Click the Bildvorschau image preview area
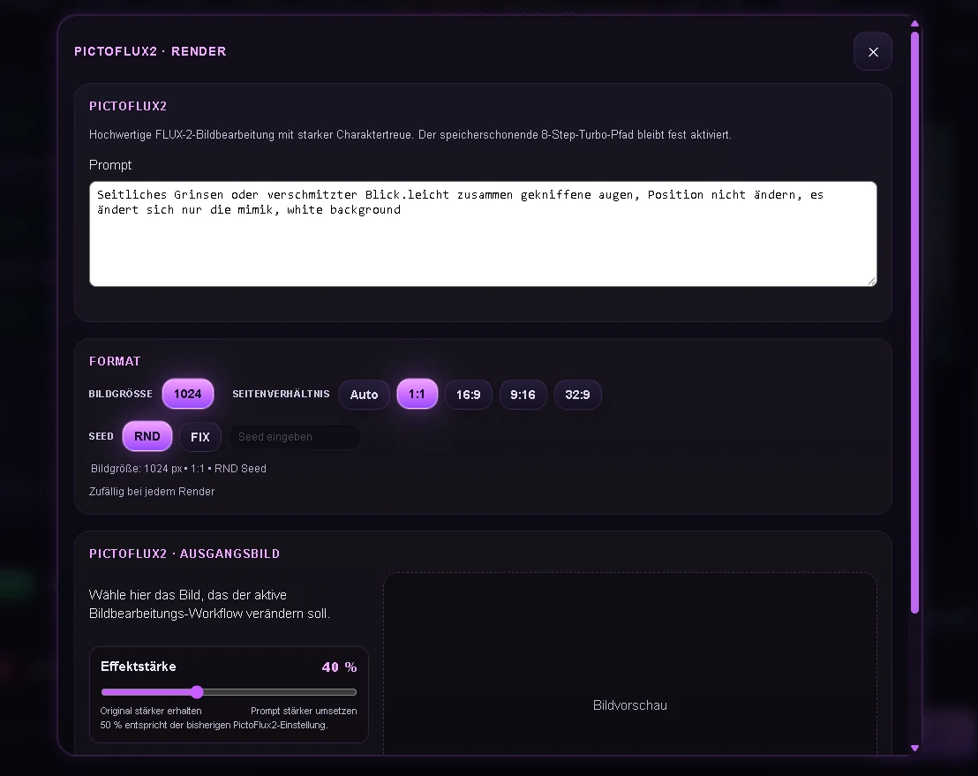978x776 pixels. [x=630, y=664]
